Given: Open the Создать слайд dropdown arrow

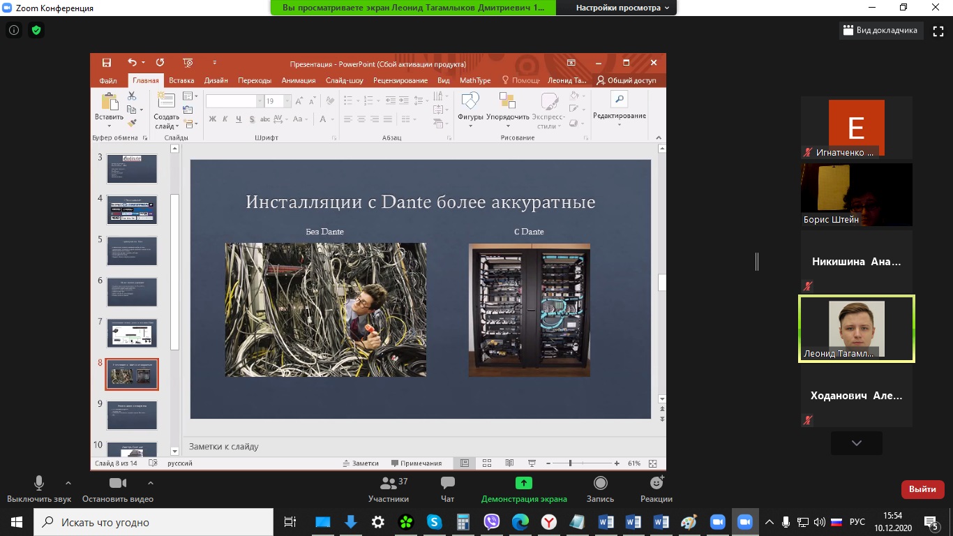Looking at the screenshot, I should click(177, 126).
